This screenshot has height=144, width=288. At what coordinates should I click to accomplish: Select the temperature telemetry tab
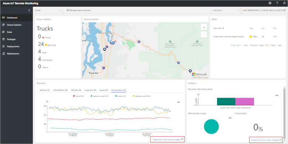[119, 90]
